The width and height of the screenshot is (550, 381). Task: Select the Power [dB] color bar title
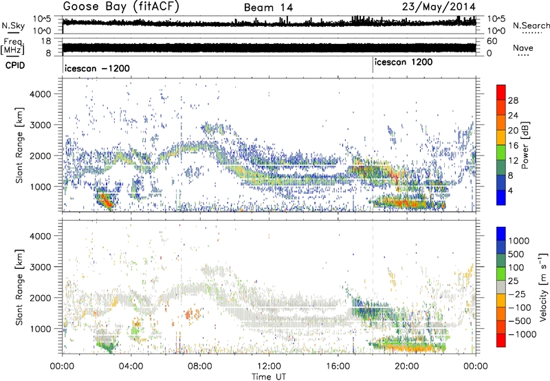(525, 145)
